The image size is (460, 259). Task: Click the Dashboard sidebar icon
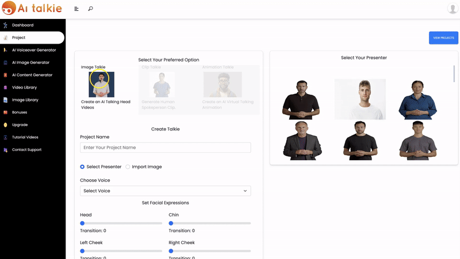(5, 25)
